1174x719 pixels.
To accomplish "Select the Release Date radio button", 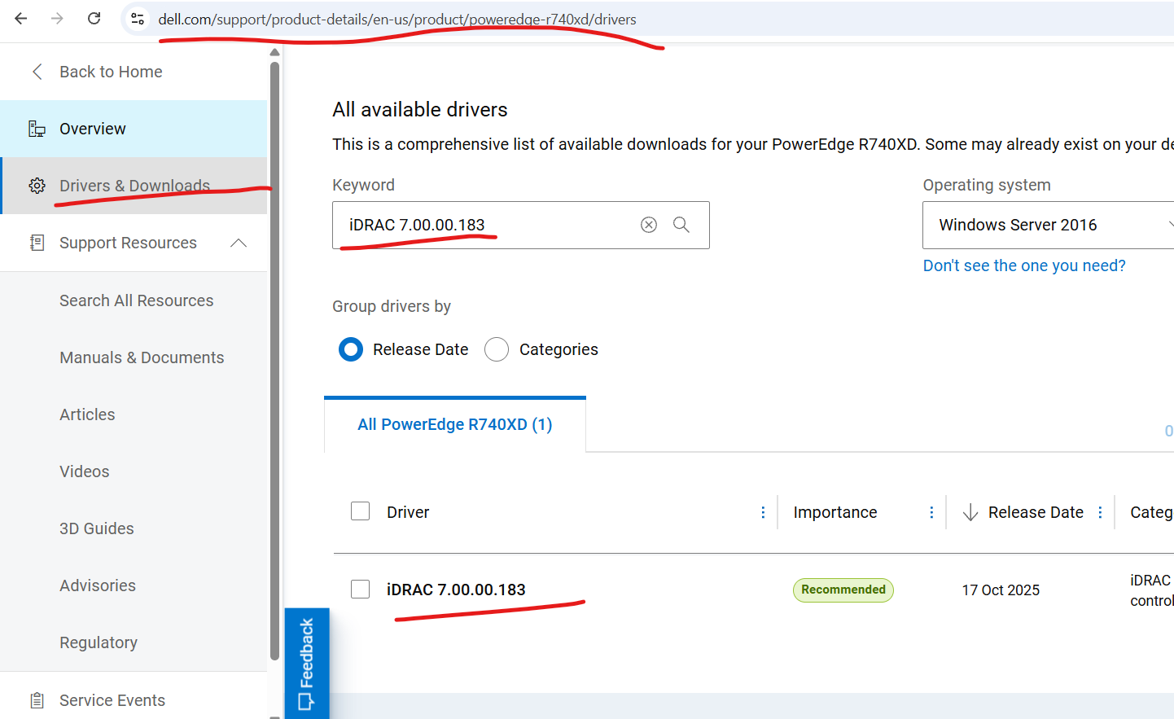I will [x=351, y=349].
